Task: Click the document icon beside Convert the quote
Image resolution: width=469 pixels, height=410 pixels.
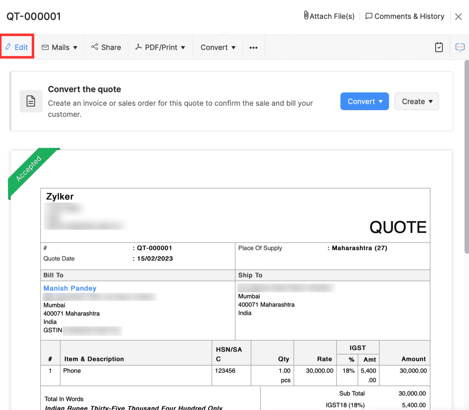Action: coord(31,101)
